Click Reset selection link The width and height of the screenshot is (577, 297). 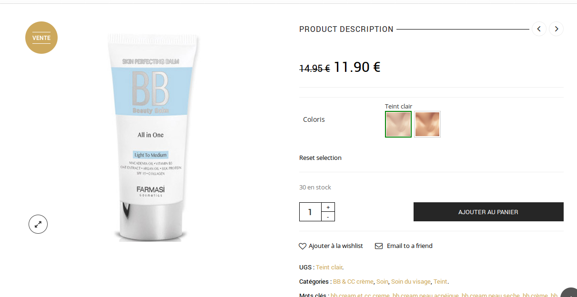point(320,158)
